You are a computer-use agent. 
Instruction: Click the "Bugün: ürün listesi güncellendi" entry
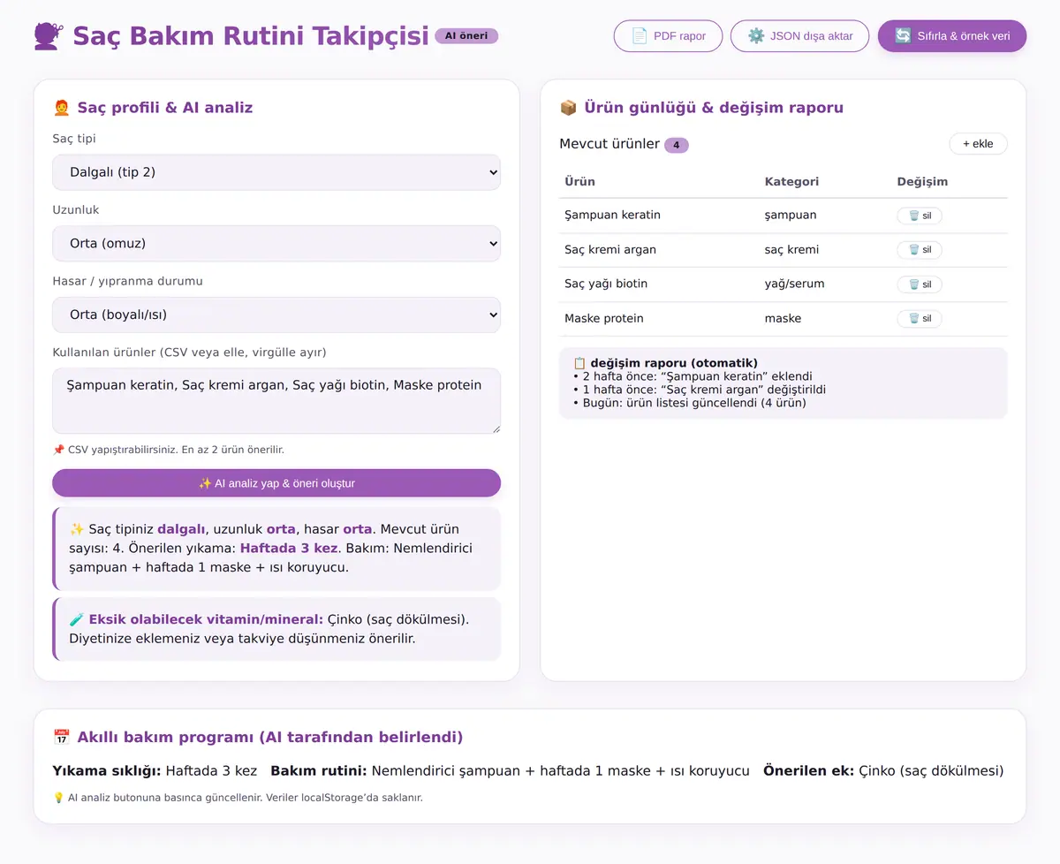point(690,403)
